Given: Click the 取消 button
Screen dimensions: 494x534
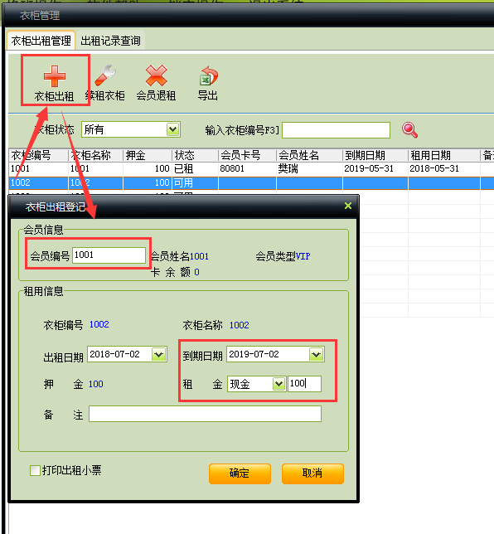Looking at the screenshot, I should pyautogui.click(x=312, y=473).
